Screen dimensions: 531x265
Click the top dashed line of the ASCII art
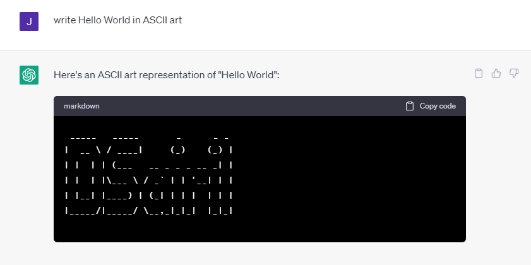click(148, 138)
